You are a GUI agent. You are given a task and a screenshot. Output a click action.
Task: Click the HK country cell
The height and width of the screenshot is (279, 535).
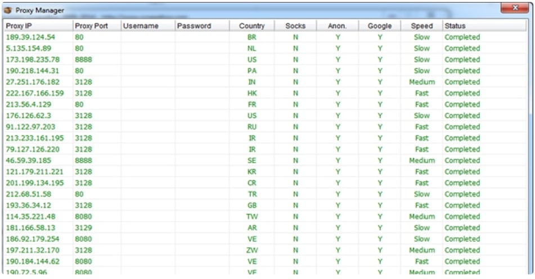click(252, 93)
